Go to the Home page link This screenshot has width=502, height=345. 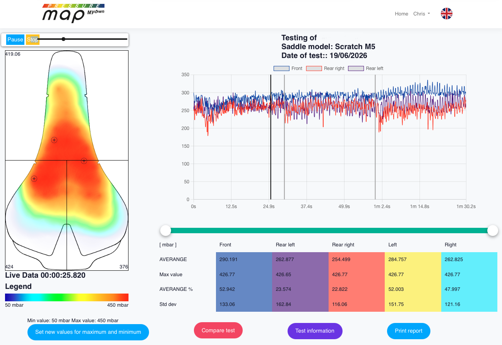pos(401,14)
